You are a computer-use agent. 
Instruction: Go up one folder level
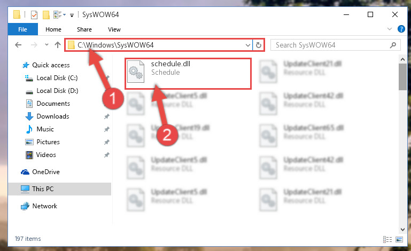(x=58, y=45)
